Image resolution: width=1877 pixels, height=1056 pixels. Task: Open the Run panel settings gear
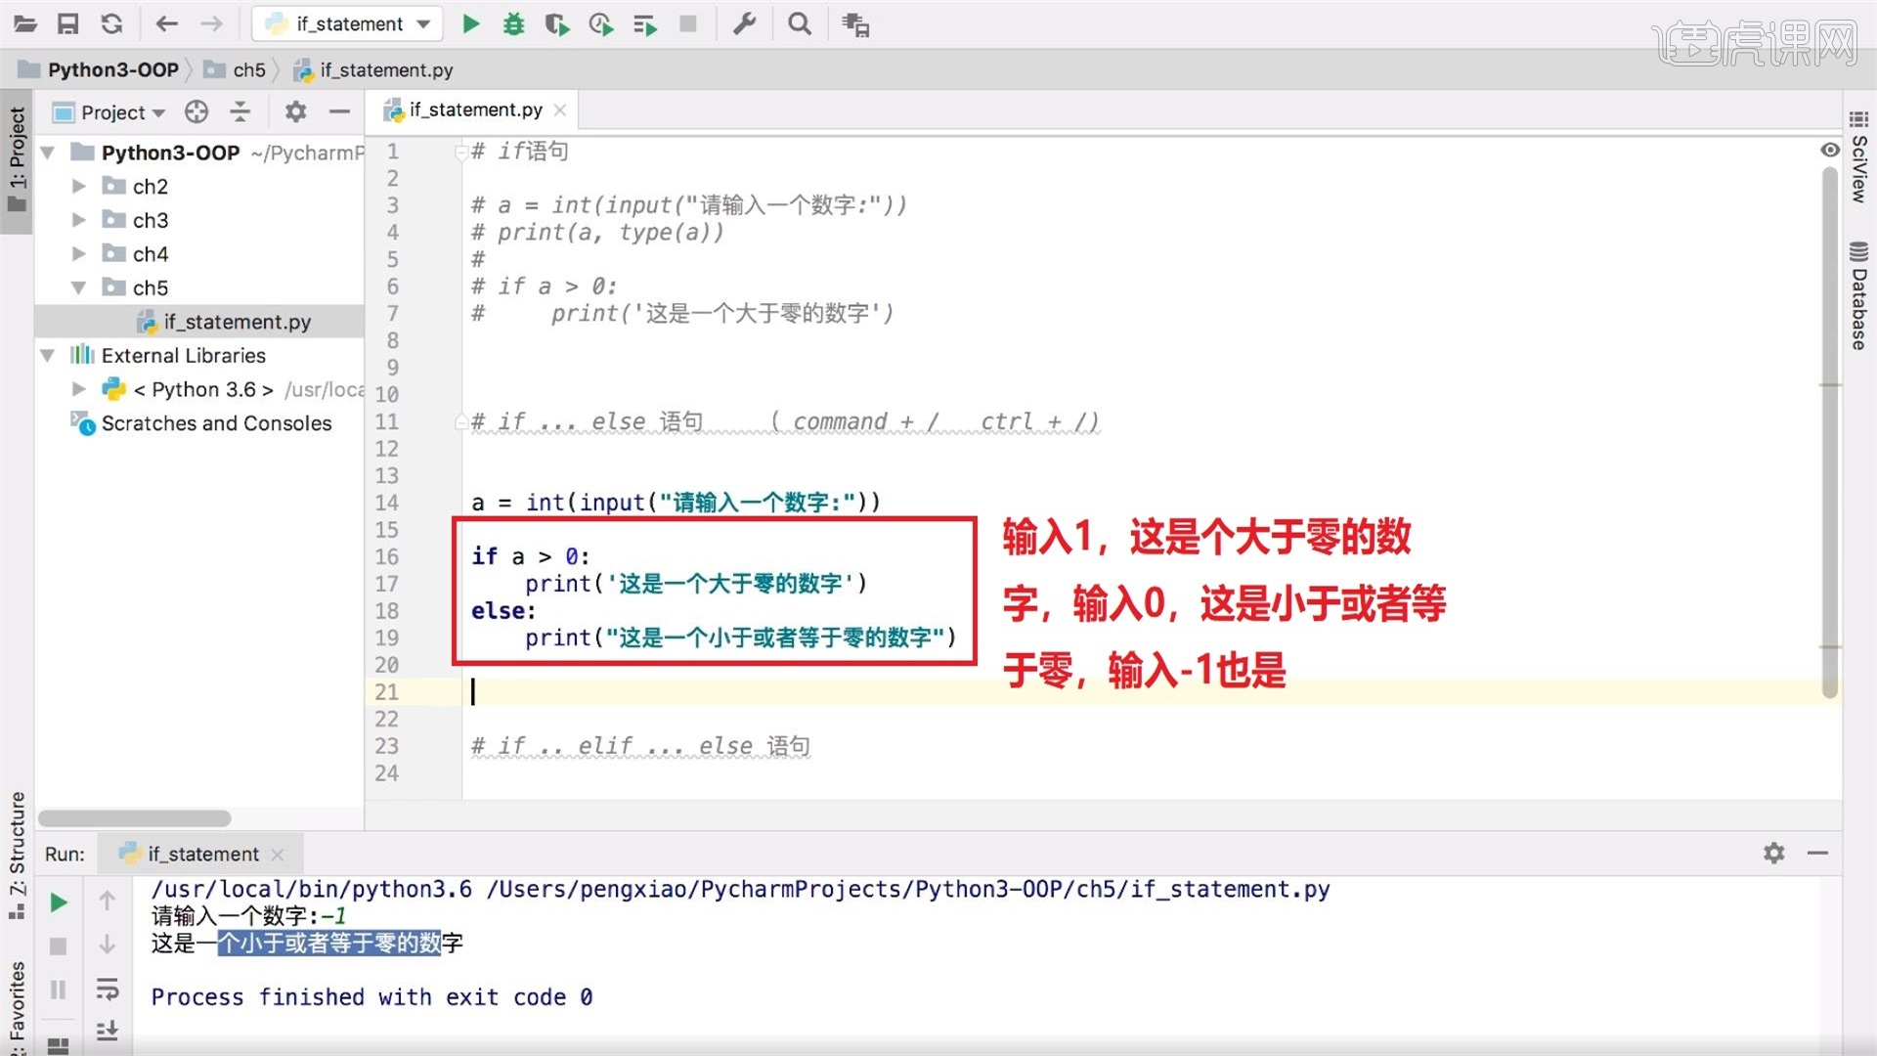[1773, 853]
